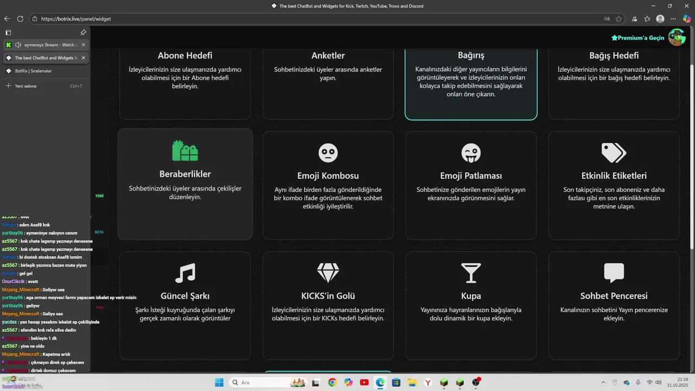The image size is (695, 391).
Task: Click the browser back arrow
Action: [x=7, y=18]
